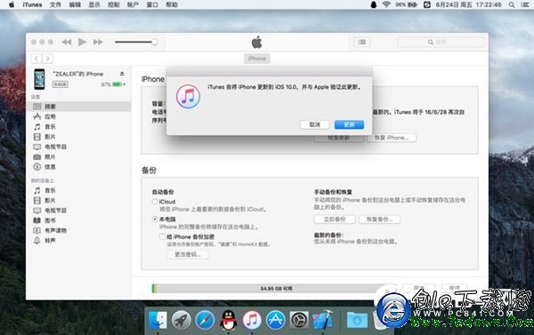Open the 帐户 menu
Screen dimensions: 534x335
click(x=133, y=4)
